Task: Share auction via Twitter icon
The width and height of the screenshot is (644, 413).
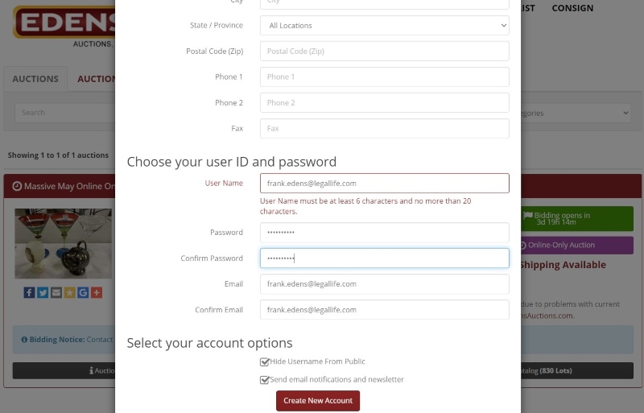Action: pos(43,292)
